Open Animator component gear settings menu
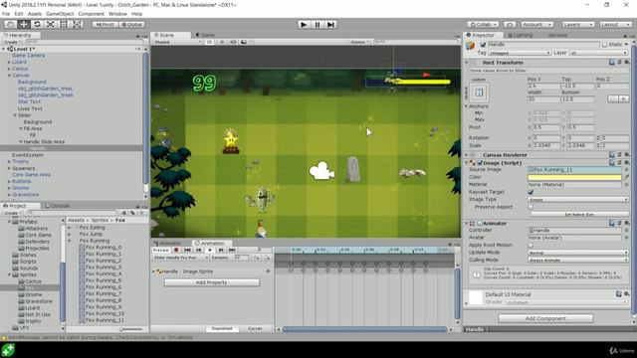This screenshot has height=358, width=637. [627, 223]
